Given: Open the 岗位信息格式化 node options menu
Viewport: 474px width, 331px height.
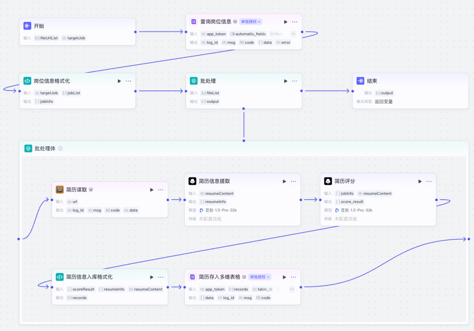Looking at the screenshot, I should pos(129,81).
